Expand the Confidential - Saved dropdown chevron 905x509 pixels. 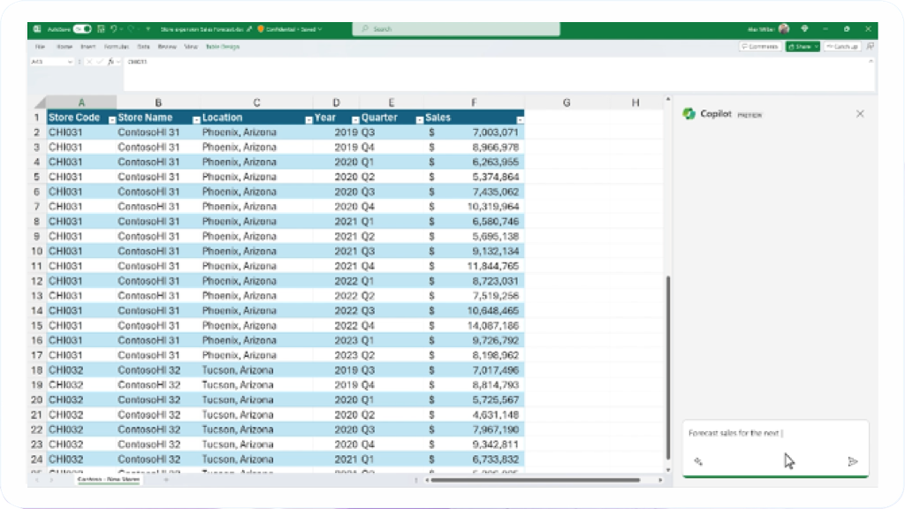(x=320, y=29)
